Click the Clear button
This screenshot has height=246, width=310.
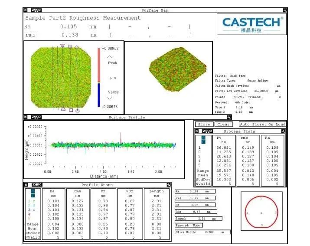[223, 125]
